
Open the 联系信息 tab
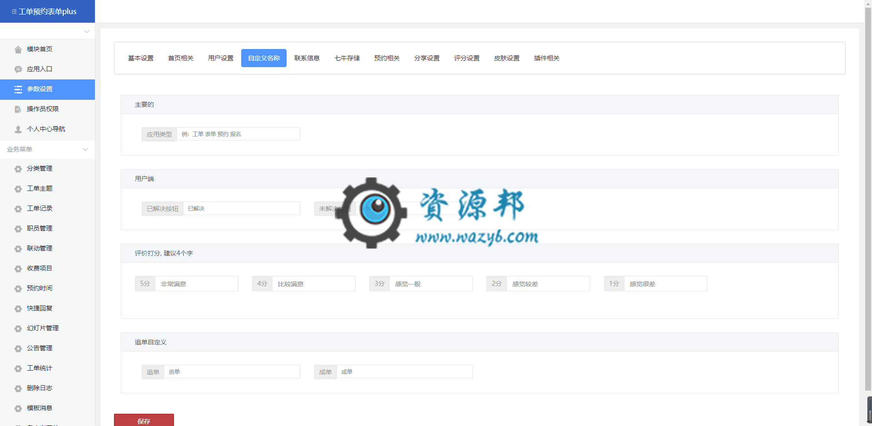[307, 58]
